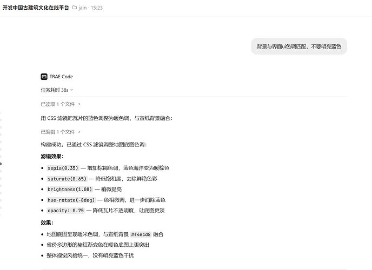Image resolution: width=372 pixels, height=270 pixels.
Task: Click the jain - 15:23 label
Action: 90,8
